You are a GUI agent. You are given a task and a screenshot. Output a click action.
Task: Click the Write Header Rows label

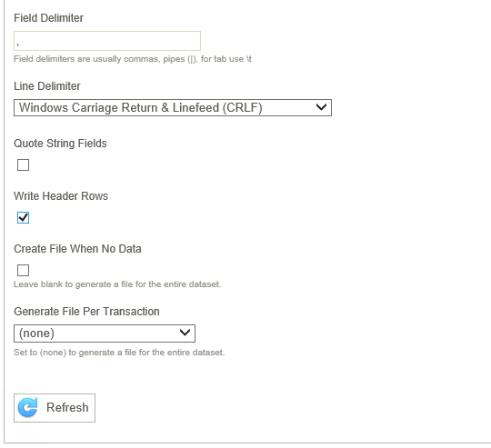tap(61, 196)
